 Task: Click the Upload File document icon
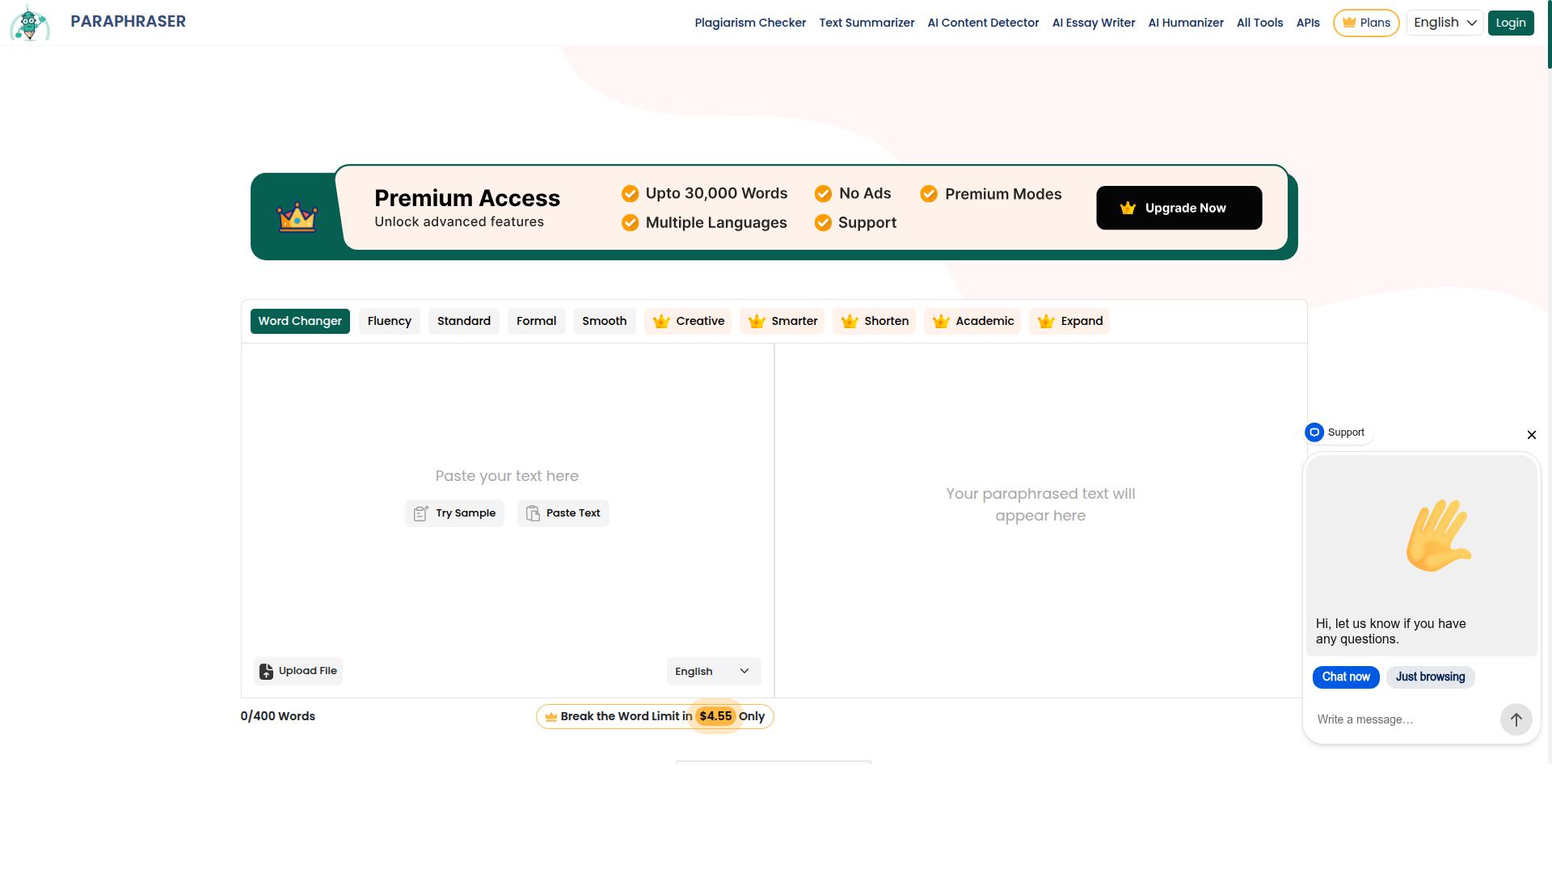(266, 671)
